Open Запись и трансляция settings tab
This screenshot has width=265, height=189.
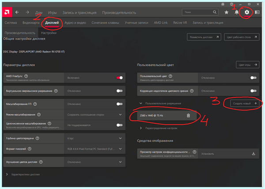coord(208,22)
